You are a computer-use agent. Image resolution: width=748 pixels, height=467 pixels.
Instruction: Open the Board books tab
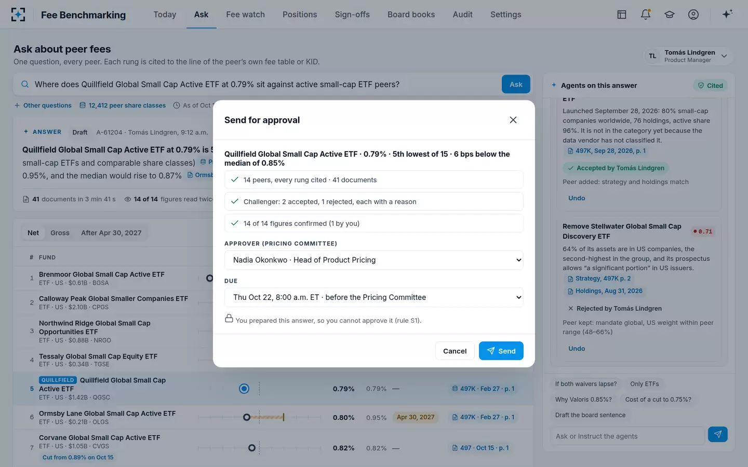(x=411, y=15)
